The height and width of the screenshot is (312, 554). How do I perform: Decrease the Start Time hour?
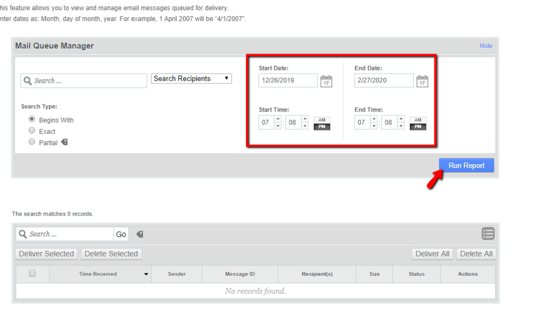coord(278,126)
